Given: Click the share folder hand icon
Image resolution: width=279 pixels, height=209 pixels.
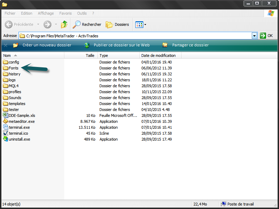Looking at the screenshot, I should [x=165, y=45].
